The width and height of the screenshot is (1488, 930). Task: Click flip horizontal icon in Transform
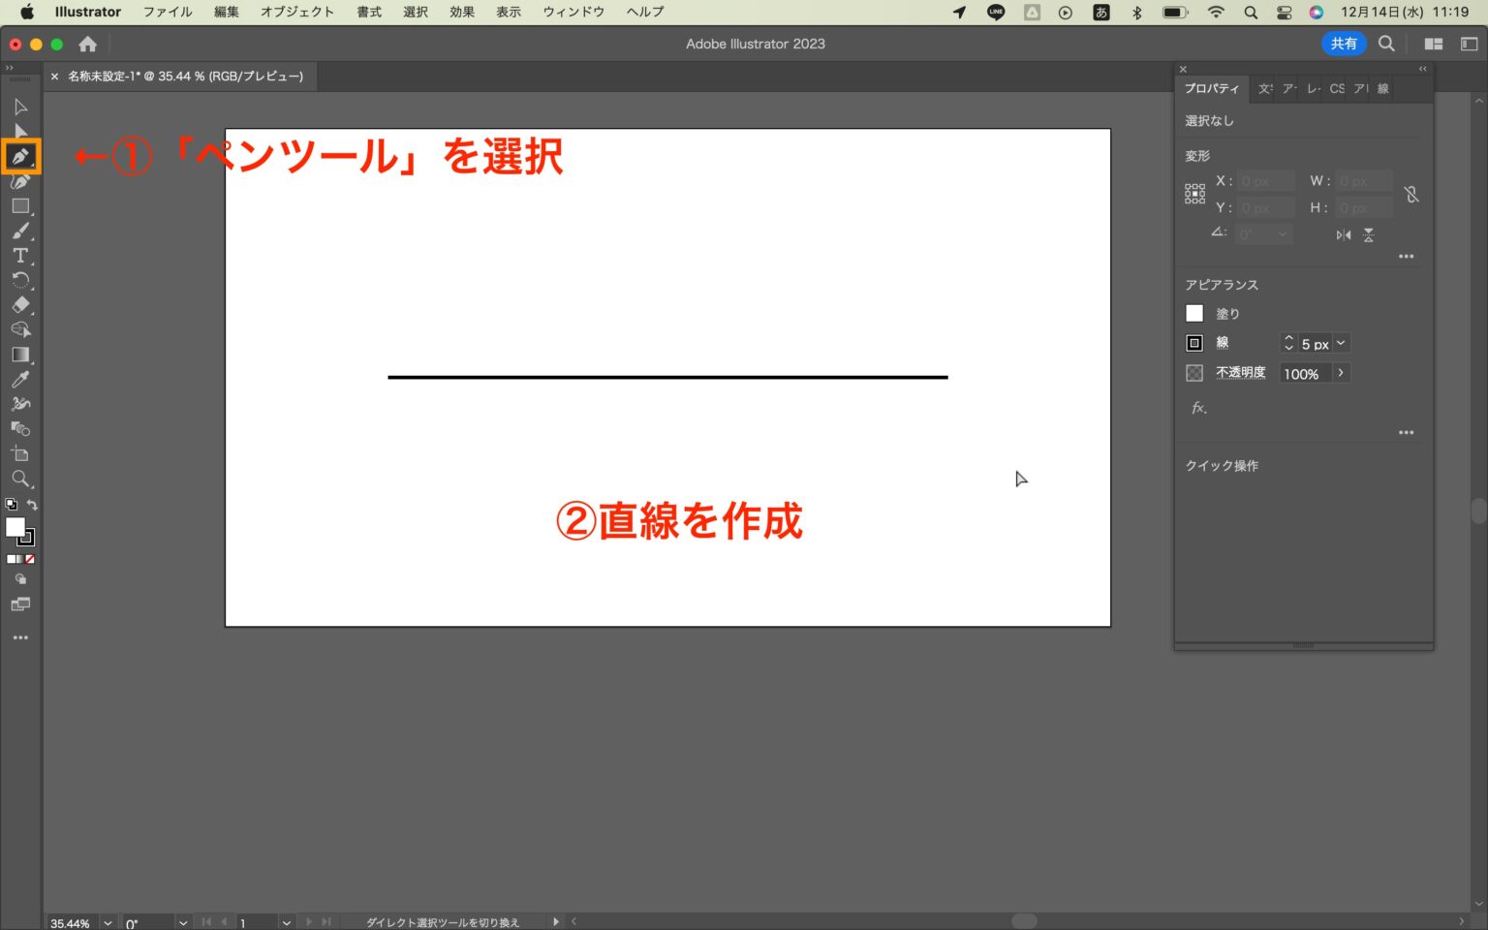pyautogui.click(x=1343, y=234)
